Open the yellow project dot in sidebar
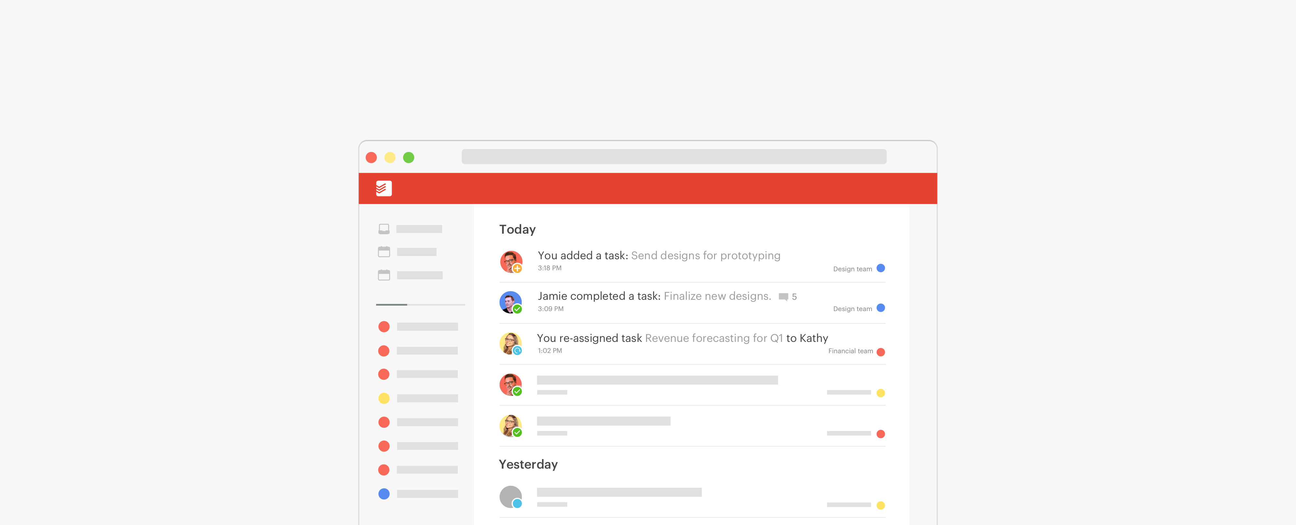Screen dimensions: 1296x525 (x=384, y=398)
